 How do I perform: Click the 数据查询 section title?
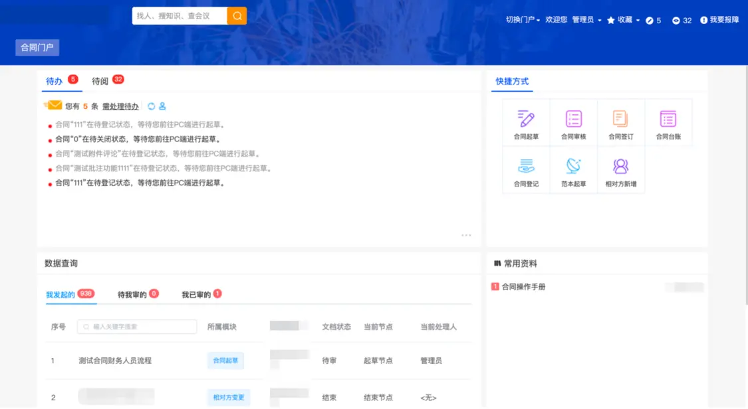pyautogui.click(x=61, y=264)
